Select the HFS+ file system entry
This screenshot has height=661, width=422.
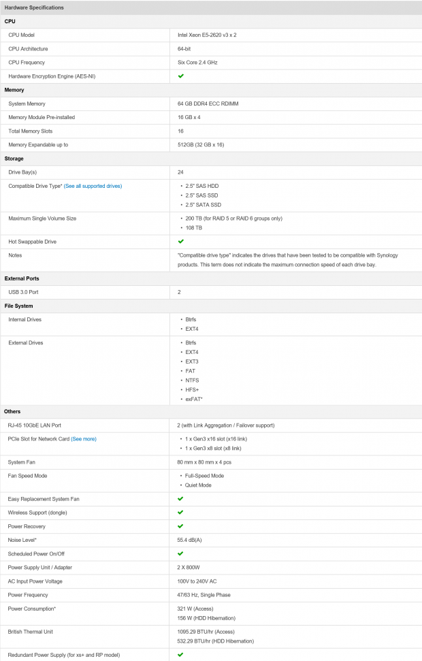point(192,390)
